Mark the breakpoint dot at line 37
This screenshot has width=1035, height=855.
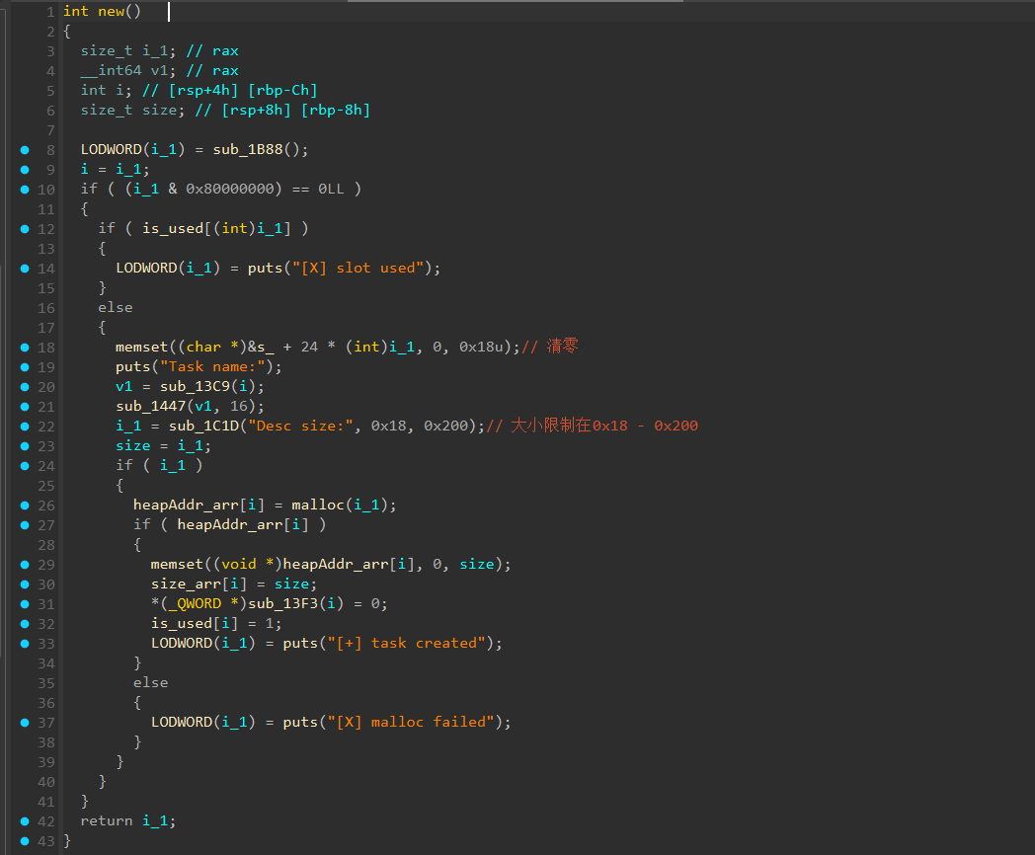(24, 723)
